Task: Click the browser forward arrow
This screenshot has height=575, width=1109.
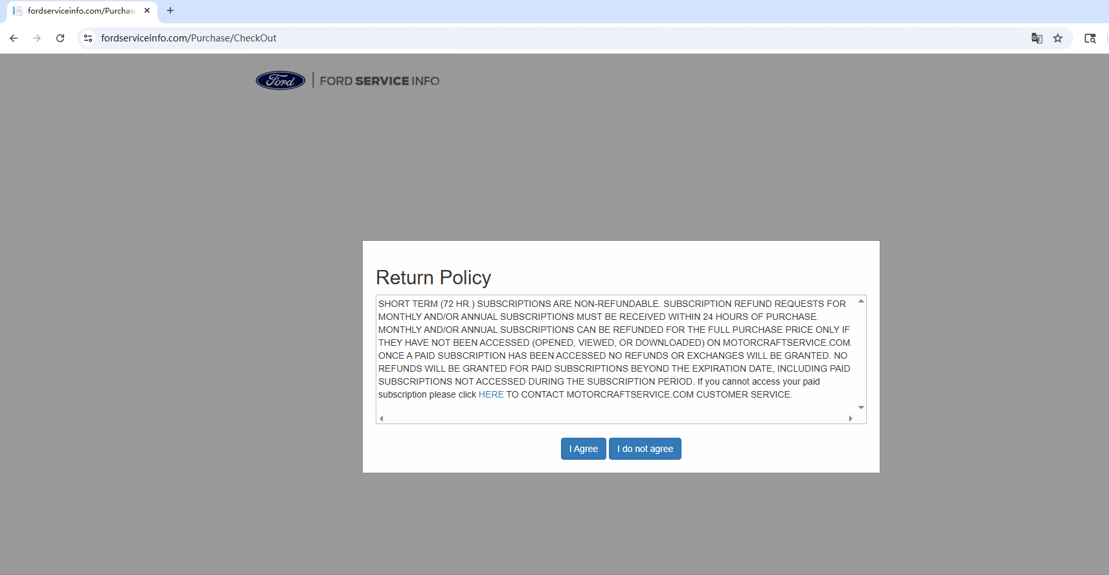Action: pos(37,38)
